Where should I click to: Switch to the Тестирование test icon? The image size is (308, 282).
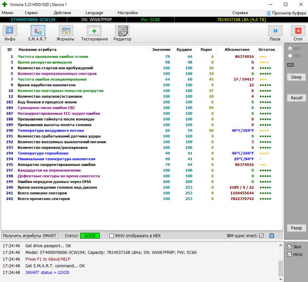[94, 31]
